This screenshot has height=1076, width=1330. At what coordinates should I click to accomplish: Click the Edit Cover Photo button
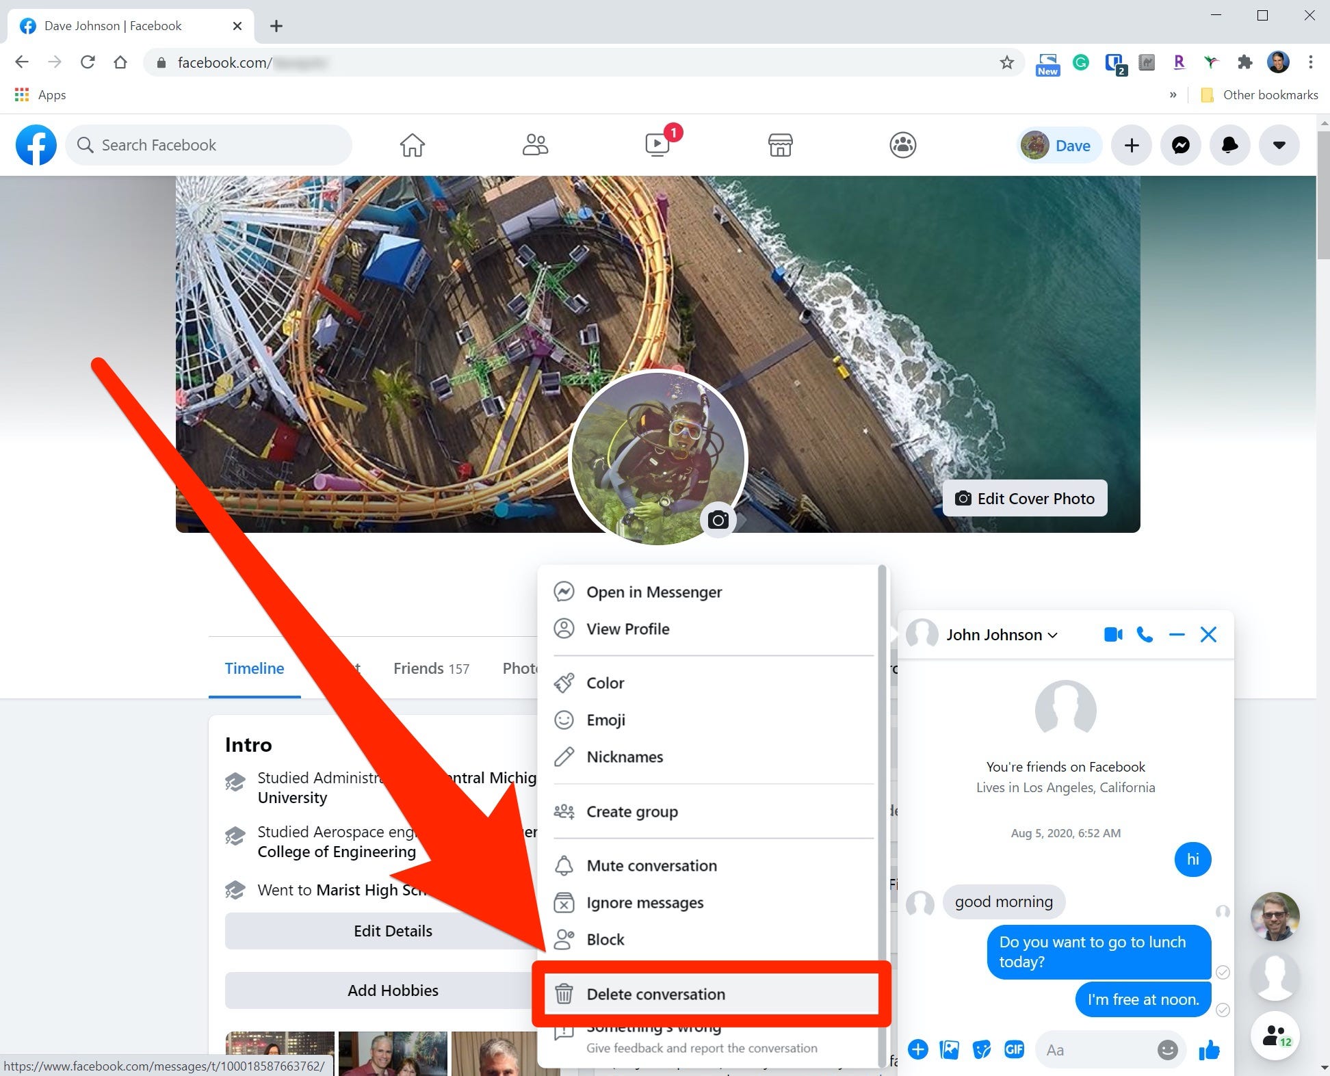pyautogui.click(x=1024, y=498)
